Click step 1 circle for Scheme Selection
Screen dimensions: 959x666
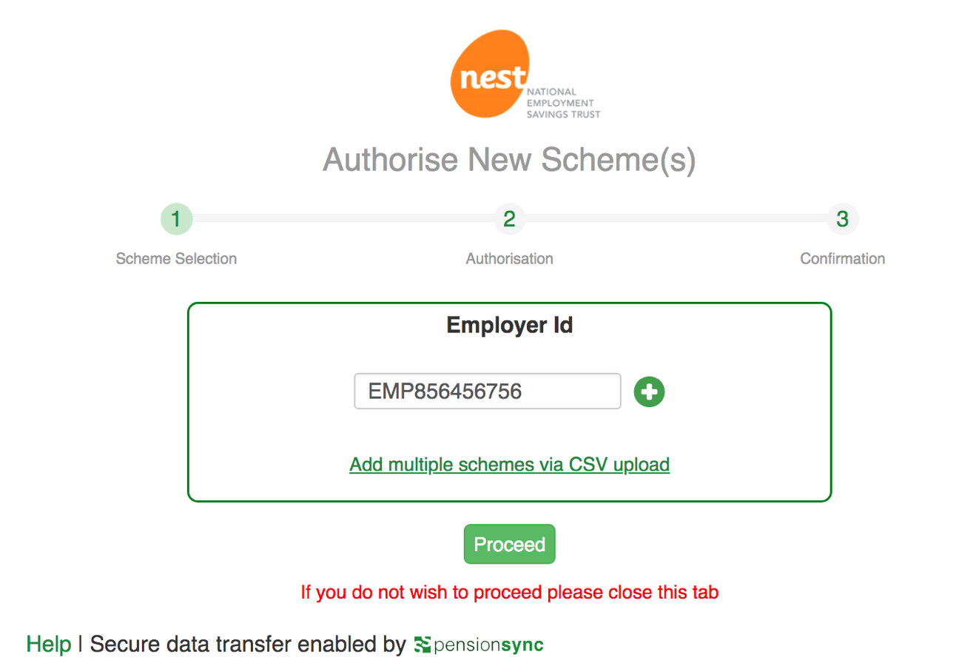click(176, 219)
